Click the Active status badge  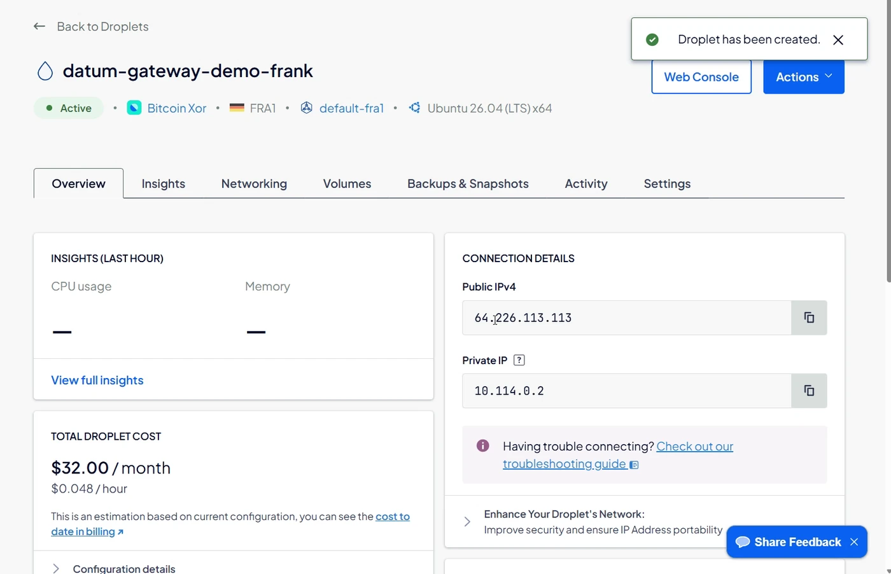[x=69, y=108]
